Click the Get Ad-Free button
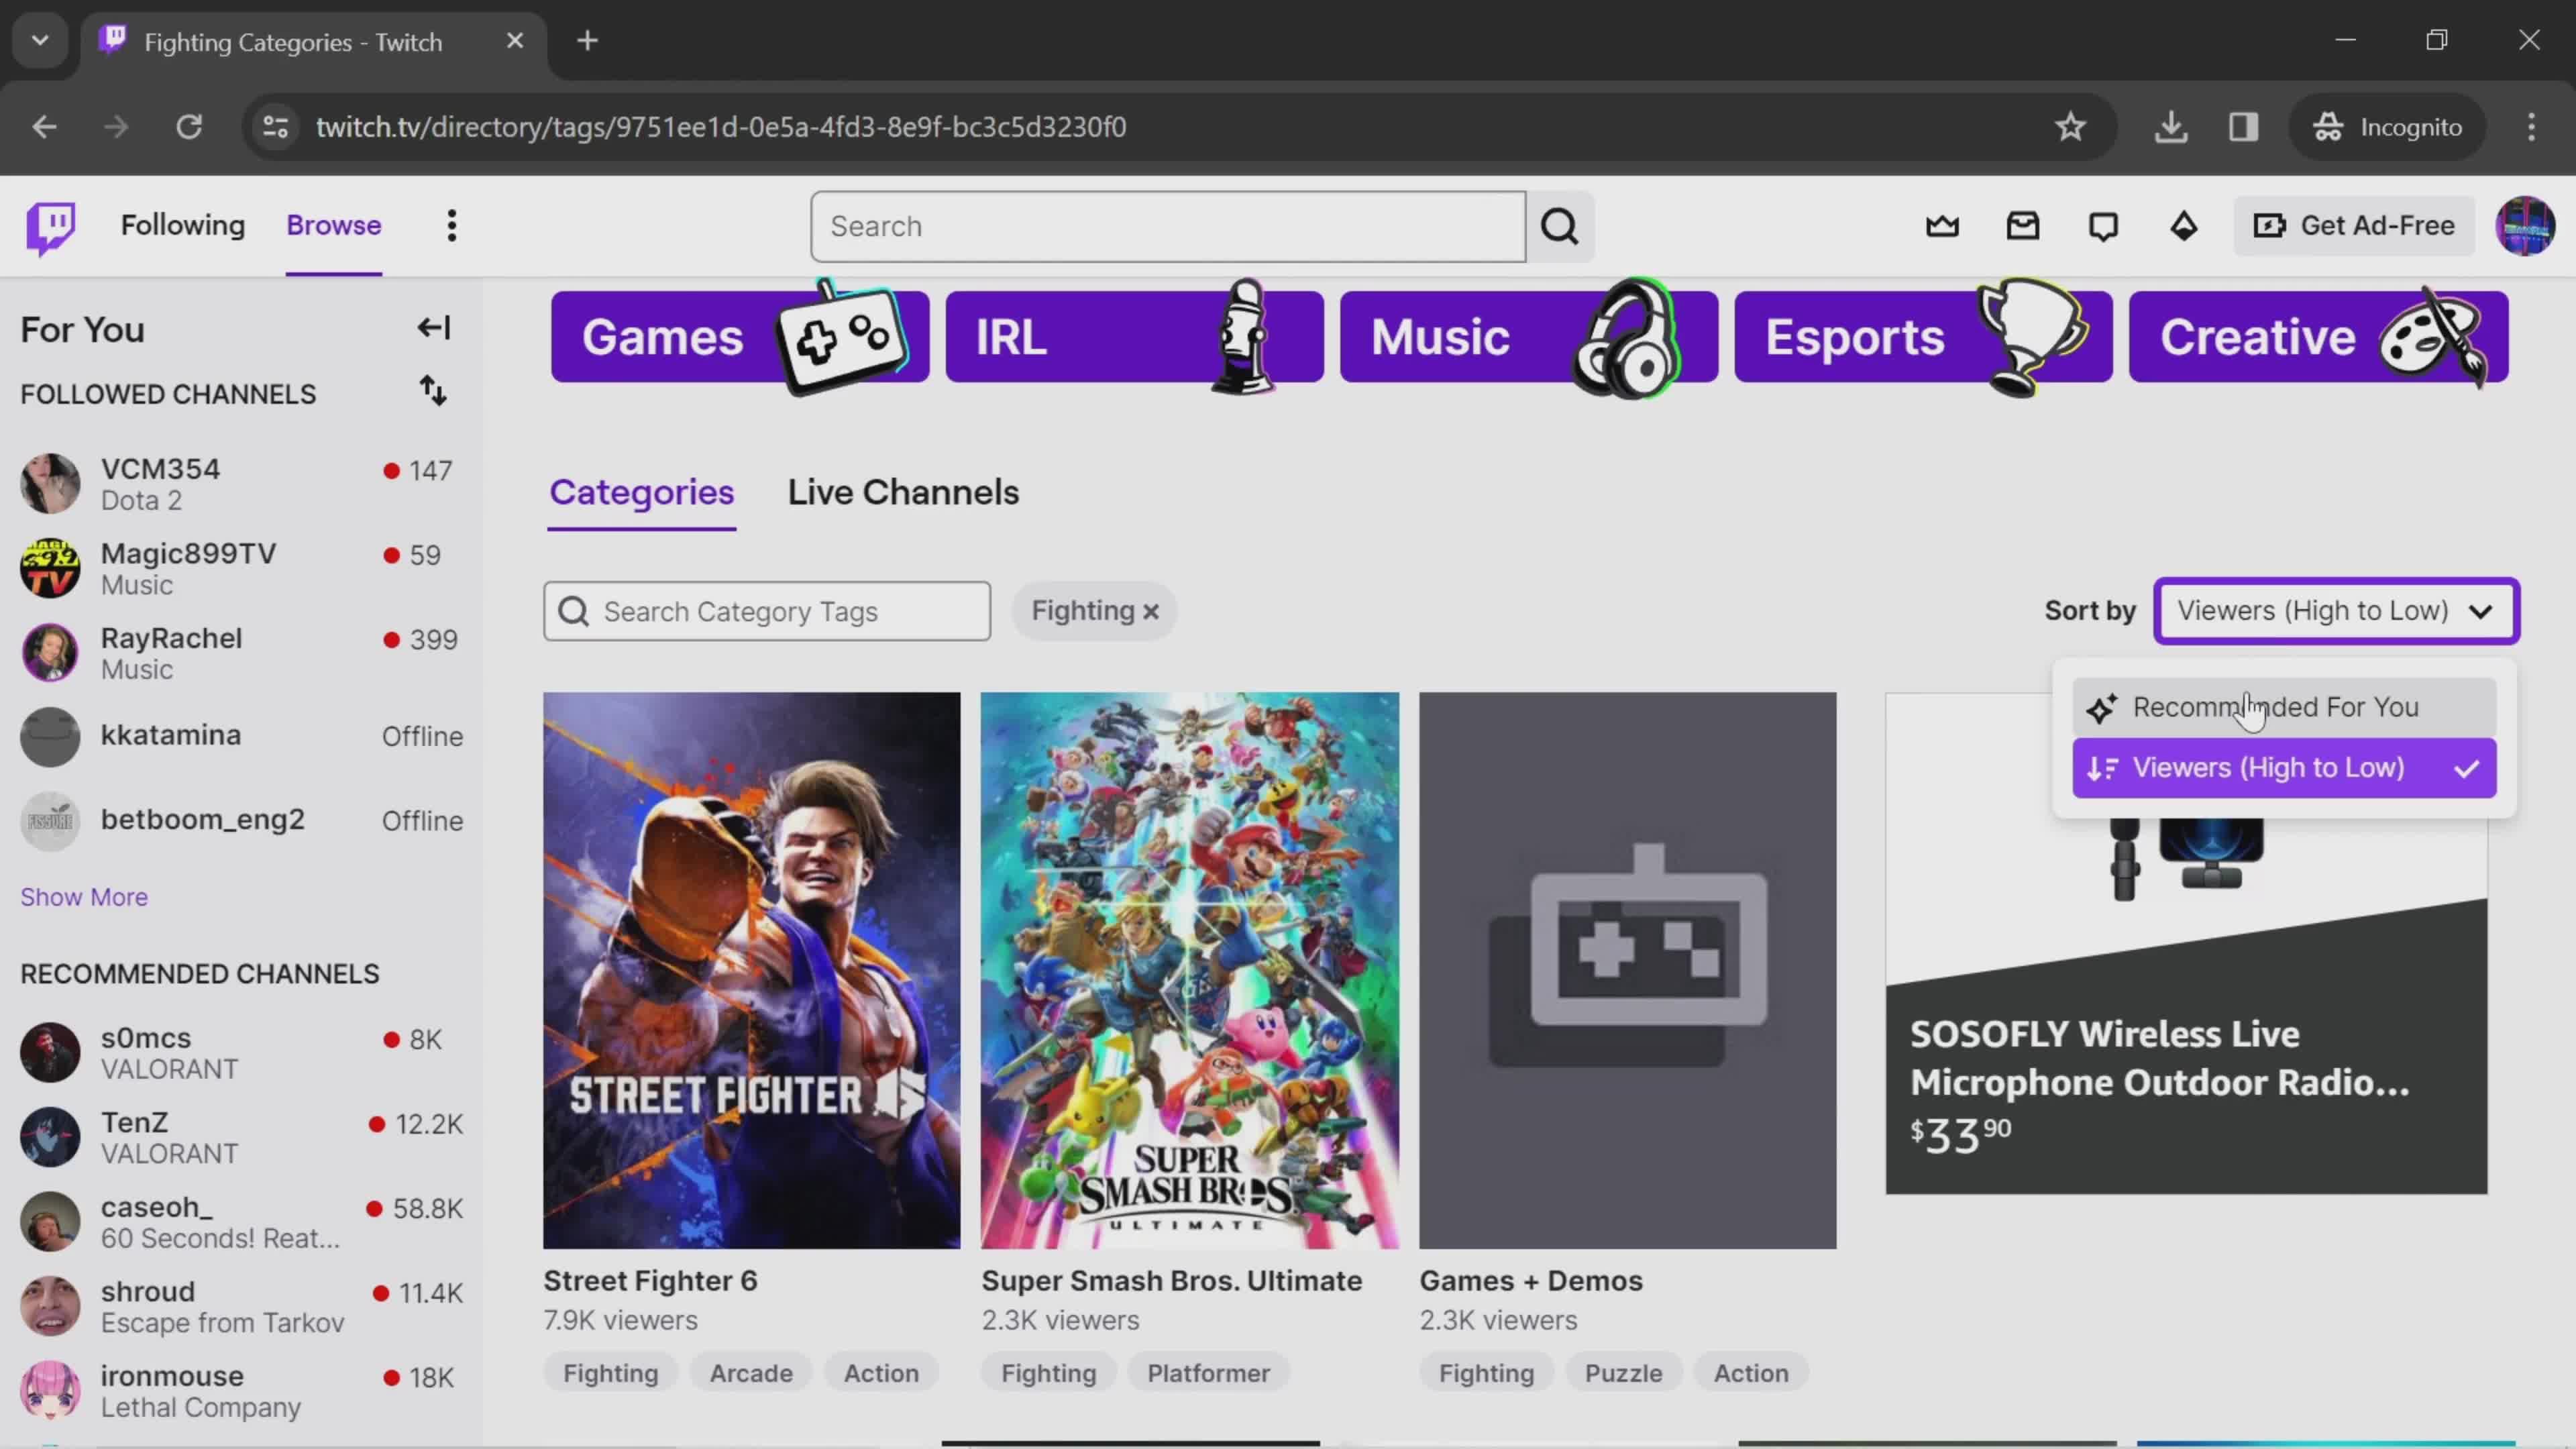Image resolution: width=2576 pixels, height=1449 pixels. [x=2354, y=226]
